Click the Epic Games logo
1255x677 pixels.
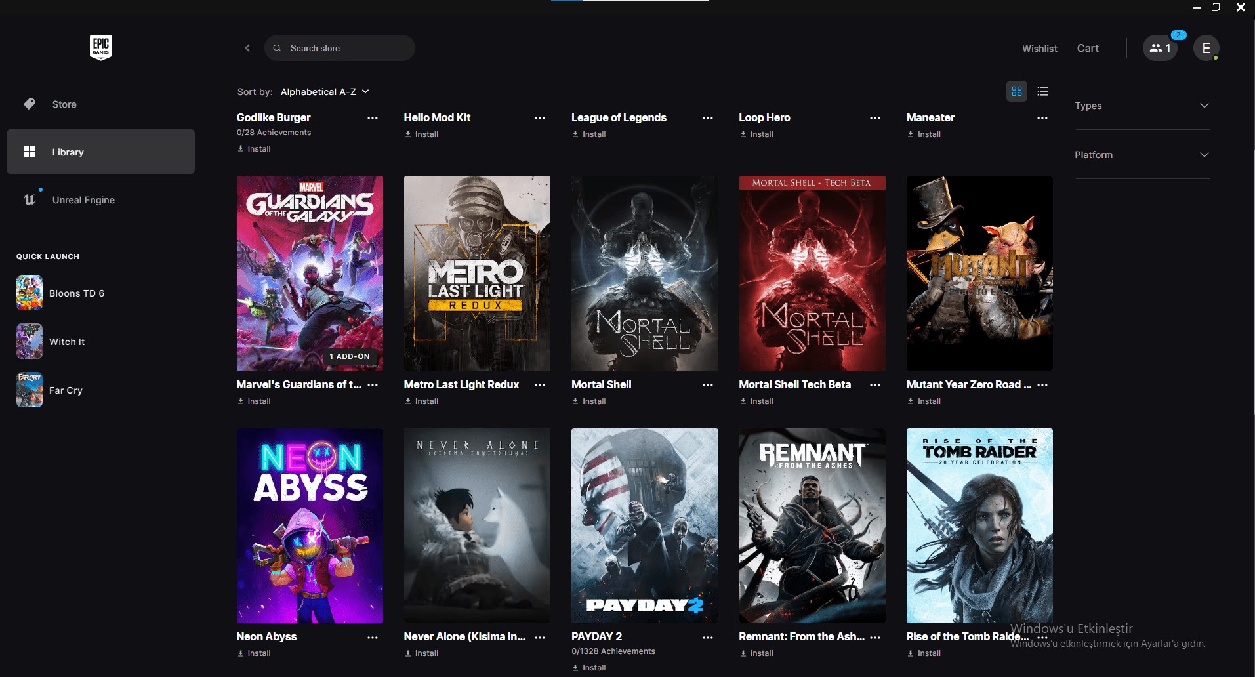[100, 47]
